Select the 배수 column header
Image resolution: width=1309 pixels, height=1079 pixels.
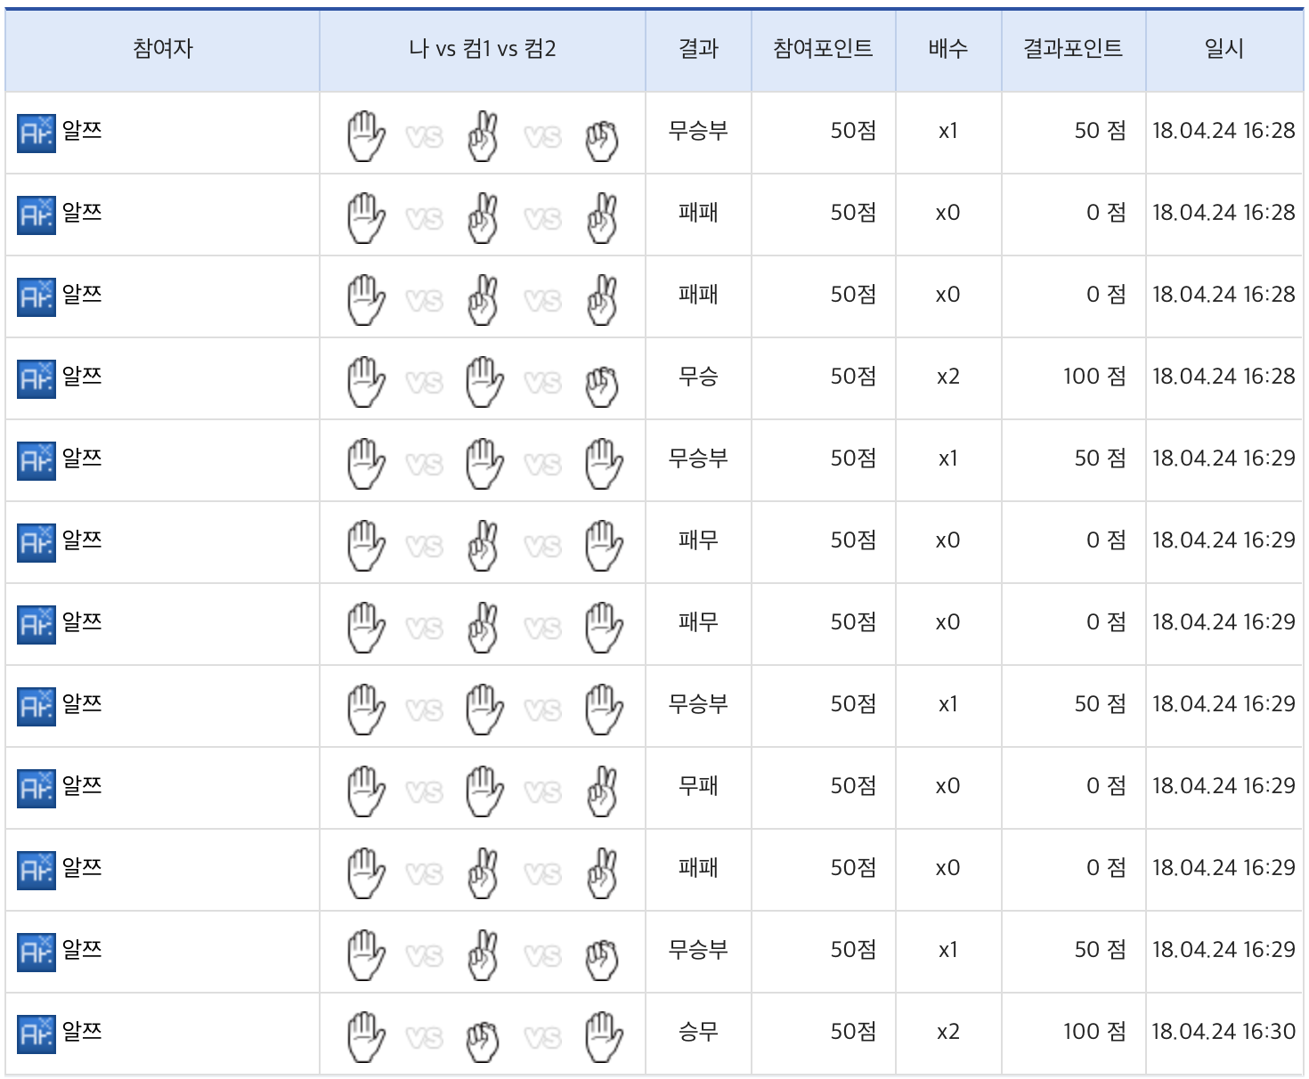point(947,49)
